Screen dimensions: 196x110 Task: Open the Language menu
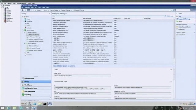(x=27, y=7)
